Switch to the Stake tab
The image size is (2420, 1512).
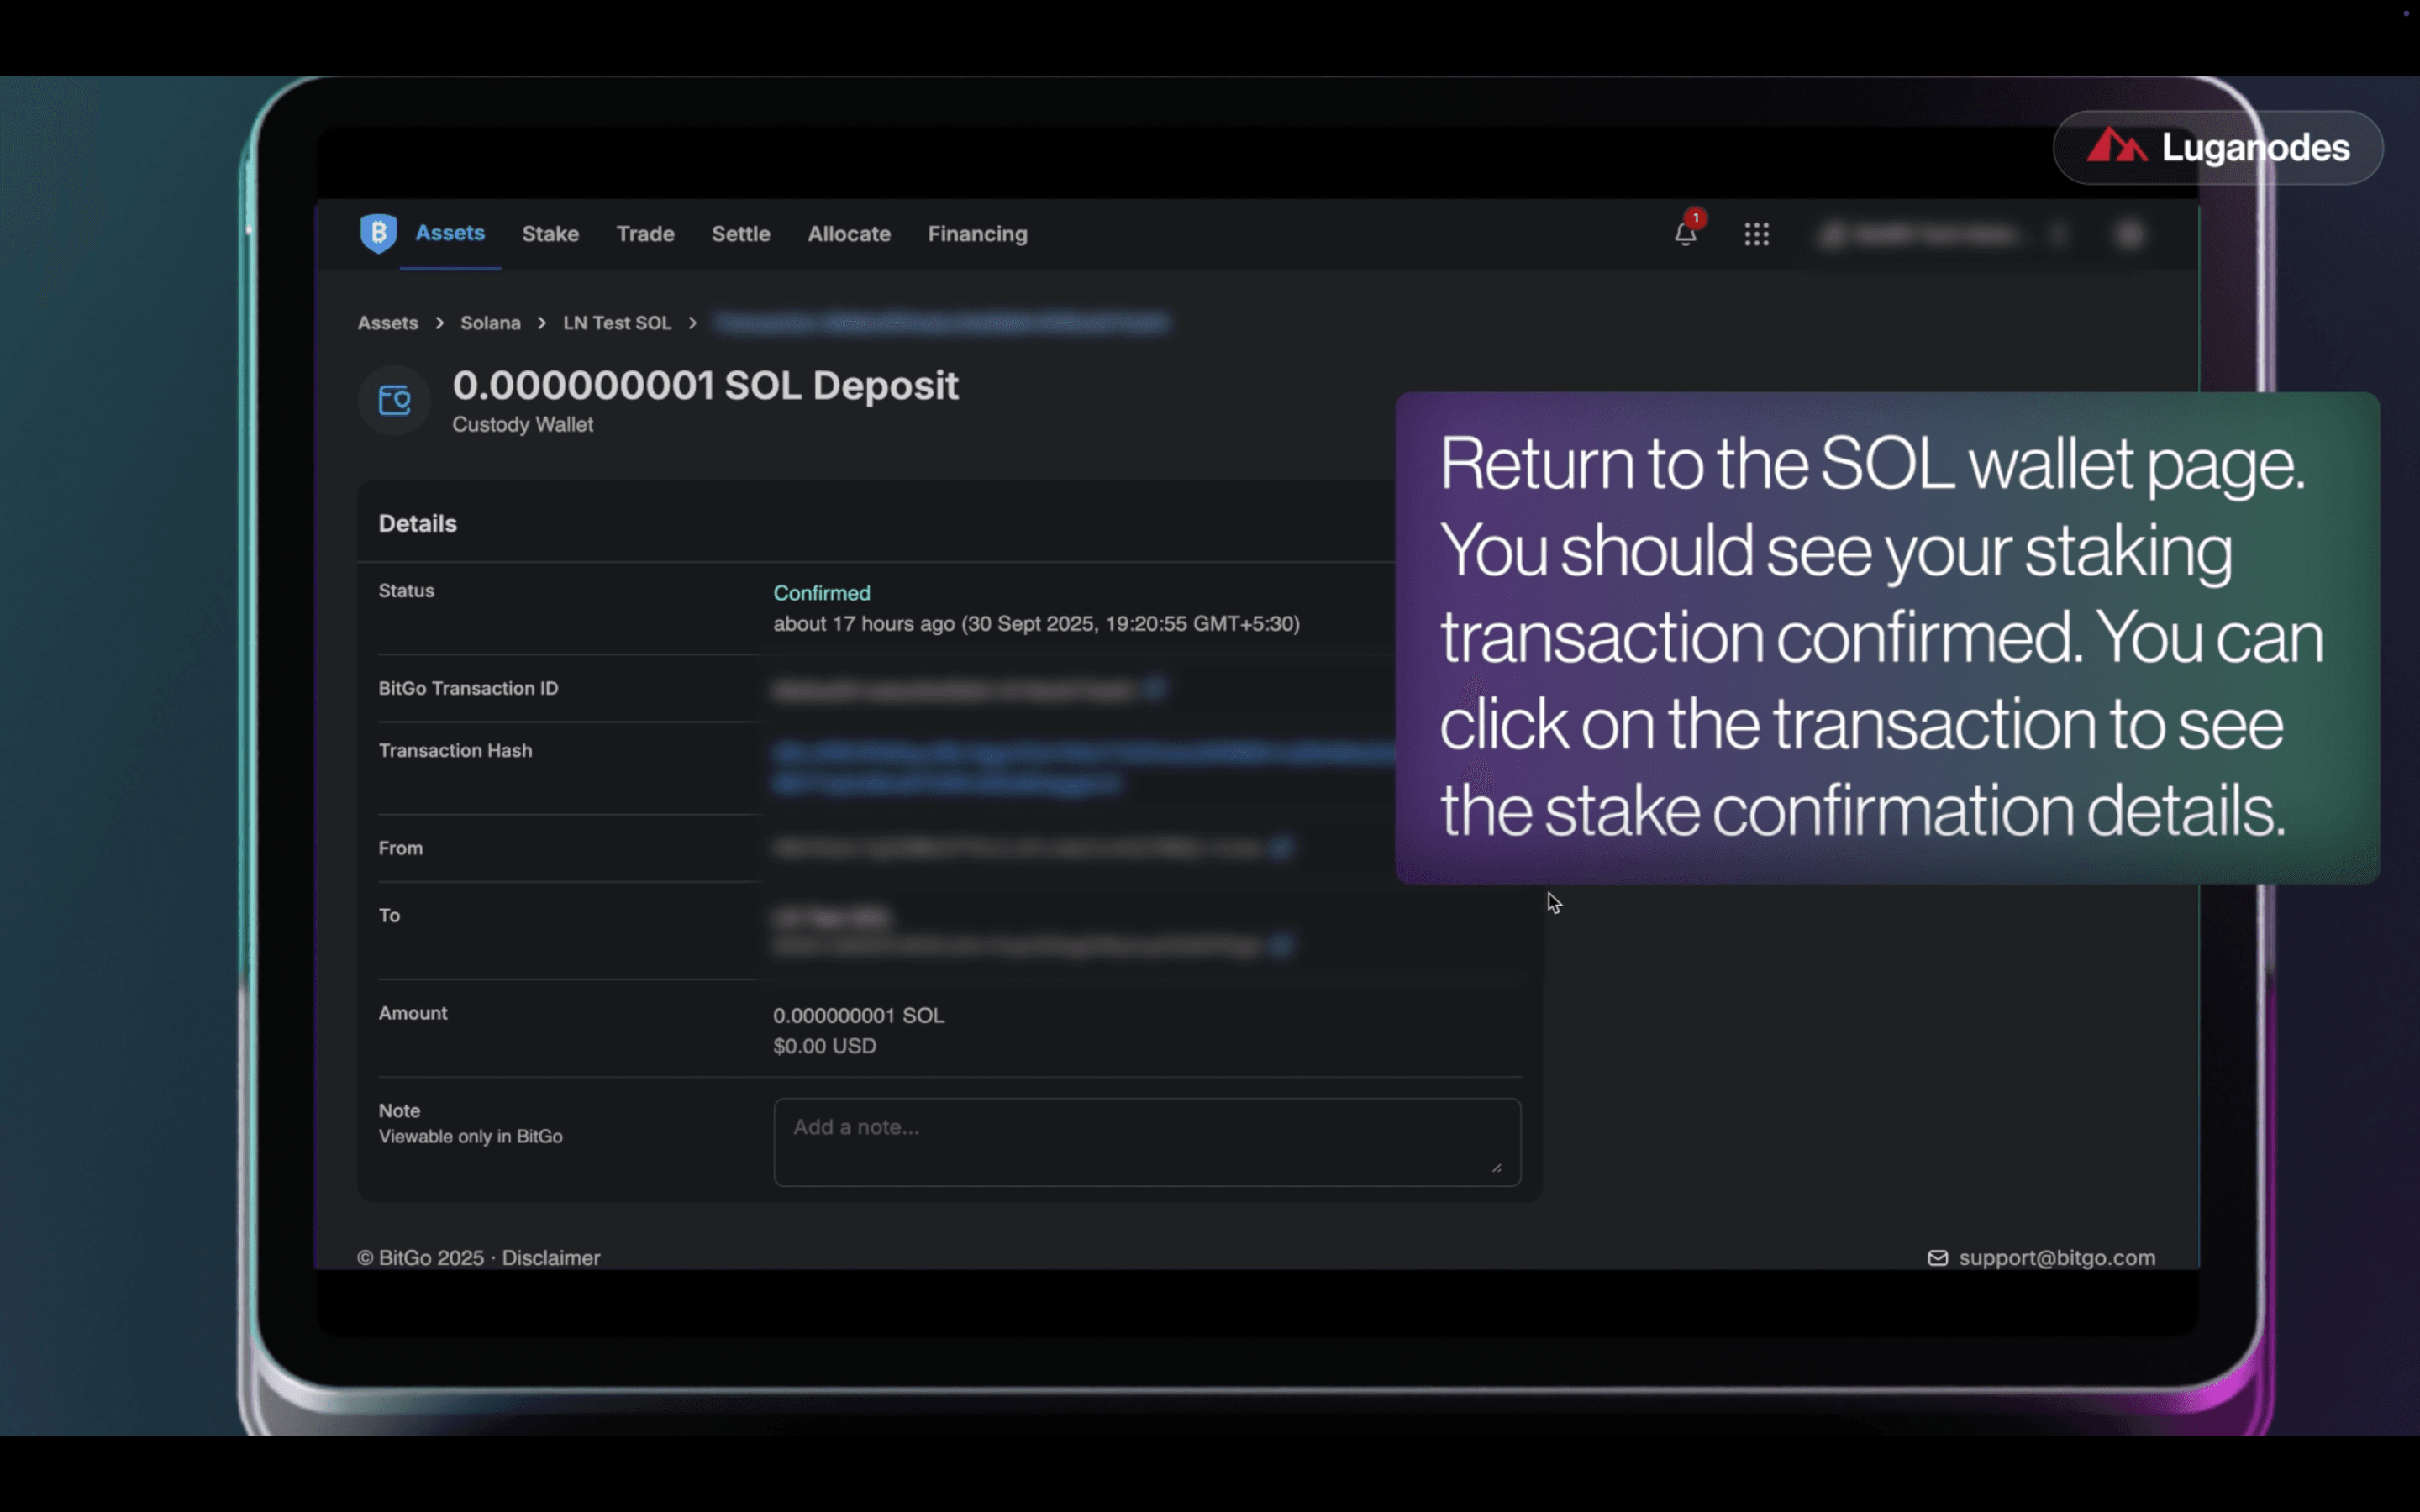click(x=550, y=234)
